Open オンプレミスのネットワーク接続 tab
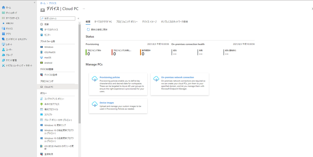This screenshot has height=157, width=313. [x=174, y=22]
